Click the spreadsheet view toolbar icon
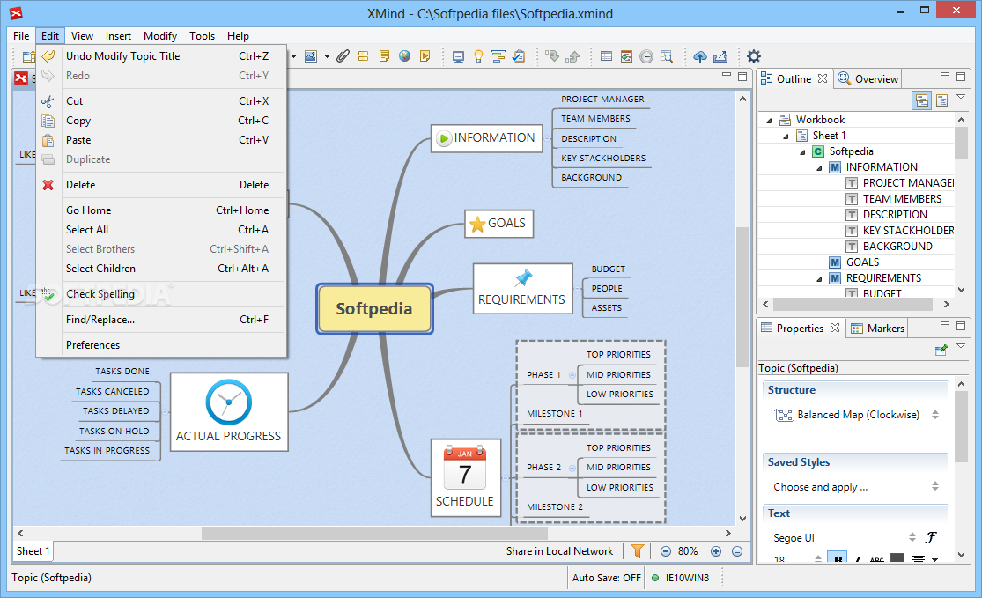982x598 pixels. tap(606, 57)
